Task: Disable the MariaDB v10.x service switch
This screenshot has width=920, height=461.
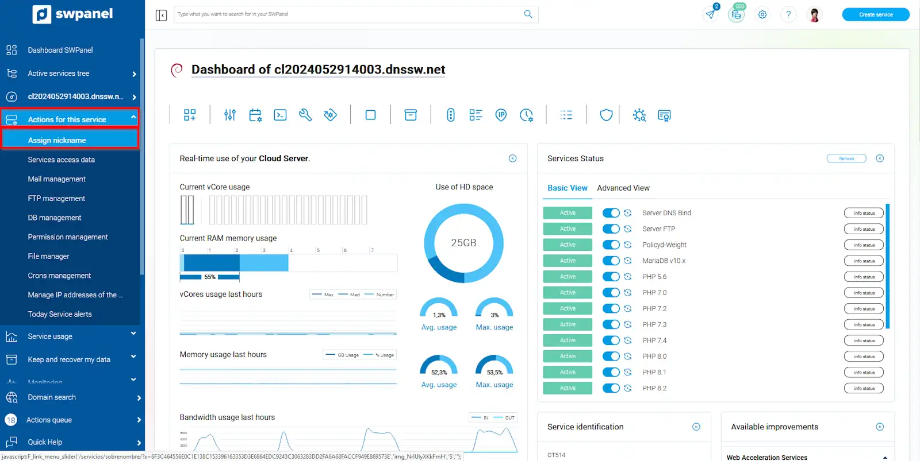Action: tap(611, 261)
